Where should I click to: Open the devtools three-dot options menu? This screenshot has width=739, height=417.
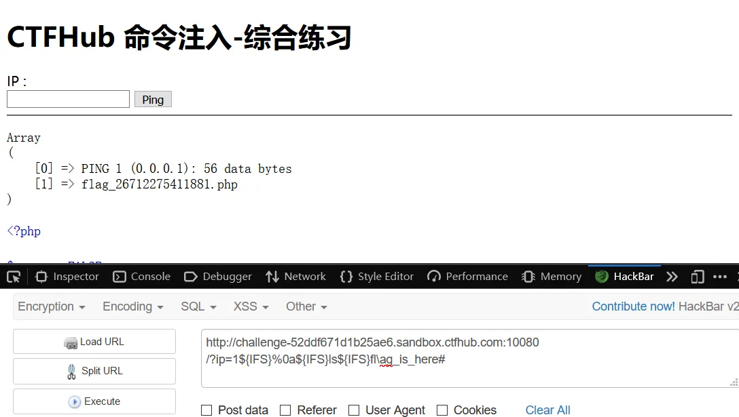(720, 277)
